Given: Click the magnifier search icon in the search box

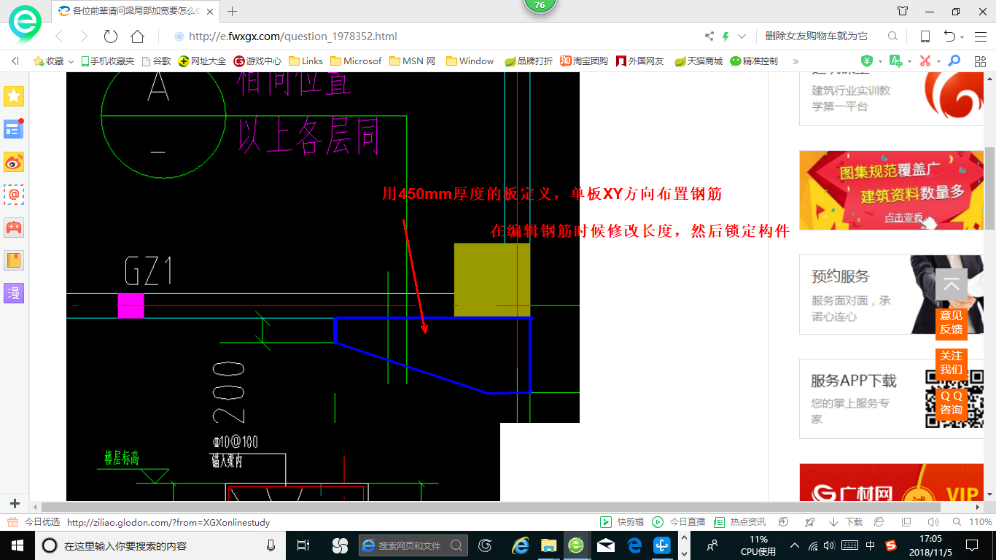Looking at the screenshot, I should coord(892,36).
